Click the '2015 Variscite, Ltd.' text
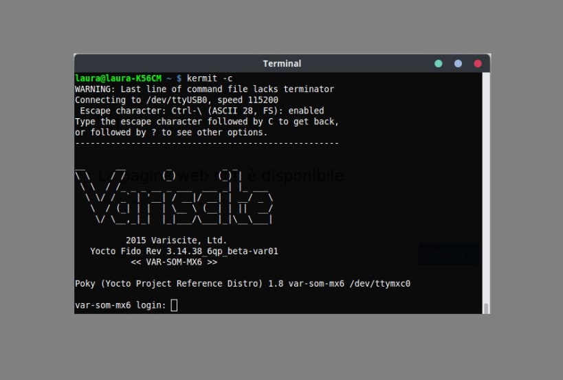The width and height of the screenshot is (563, 380). coord(176,241)
